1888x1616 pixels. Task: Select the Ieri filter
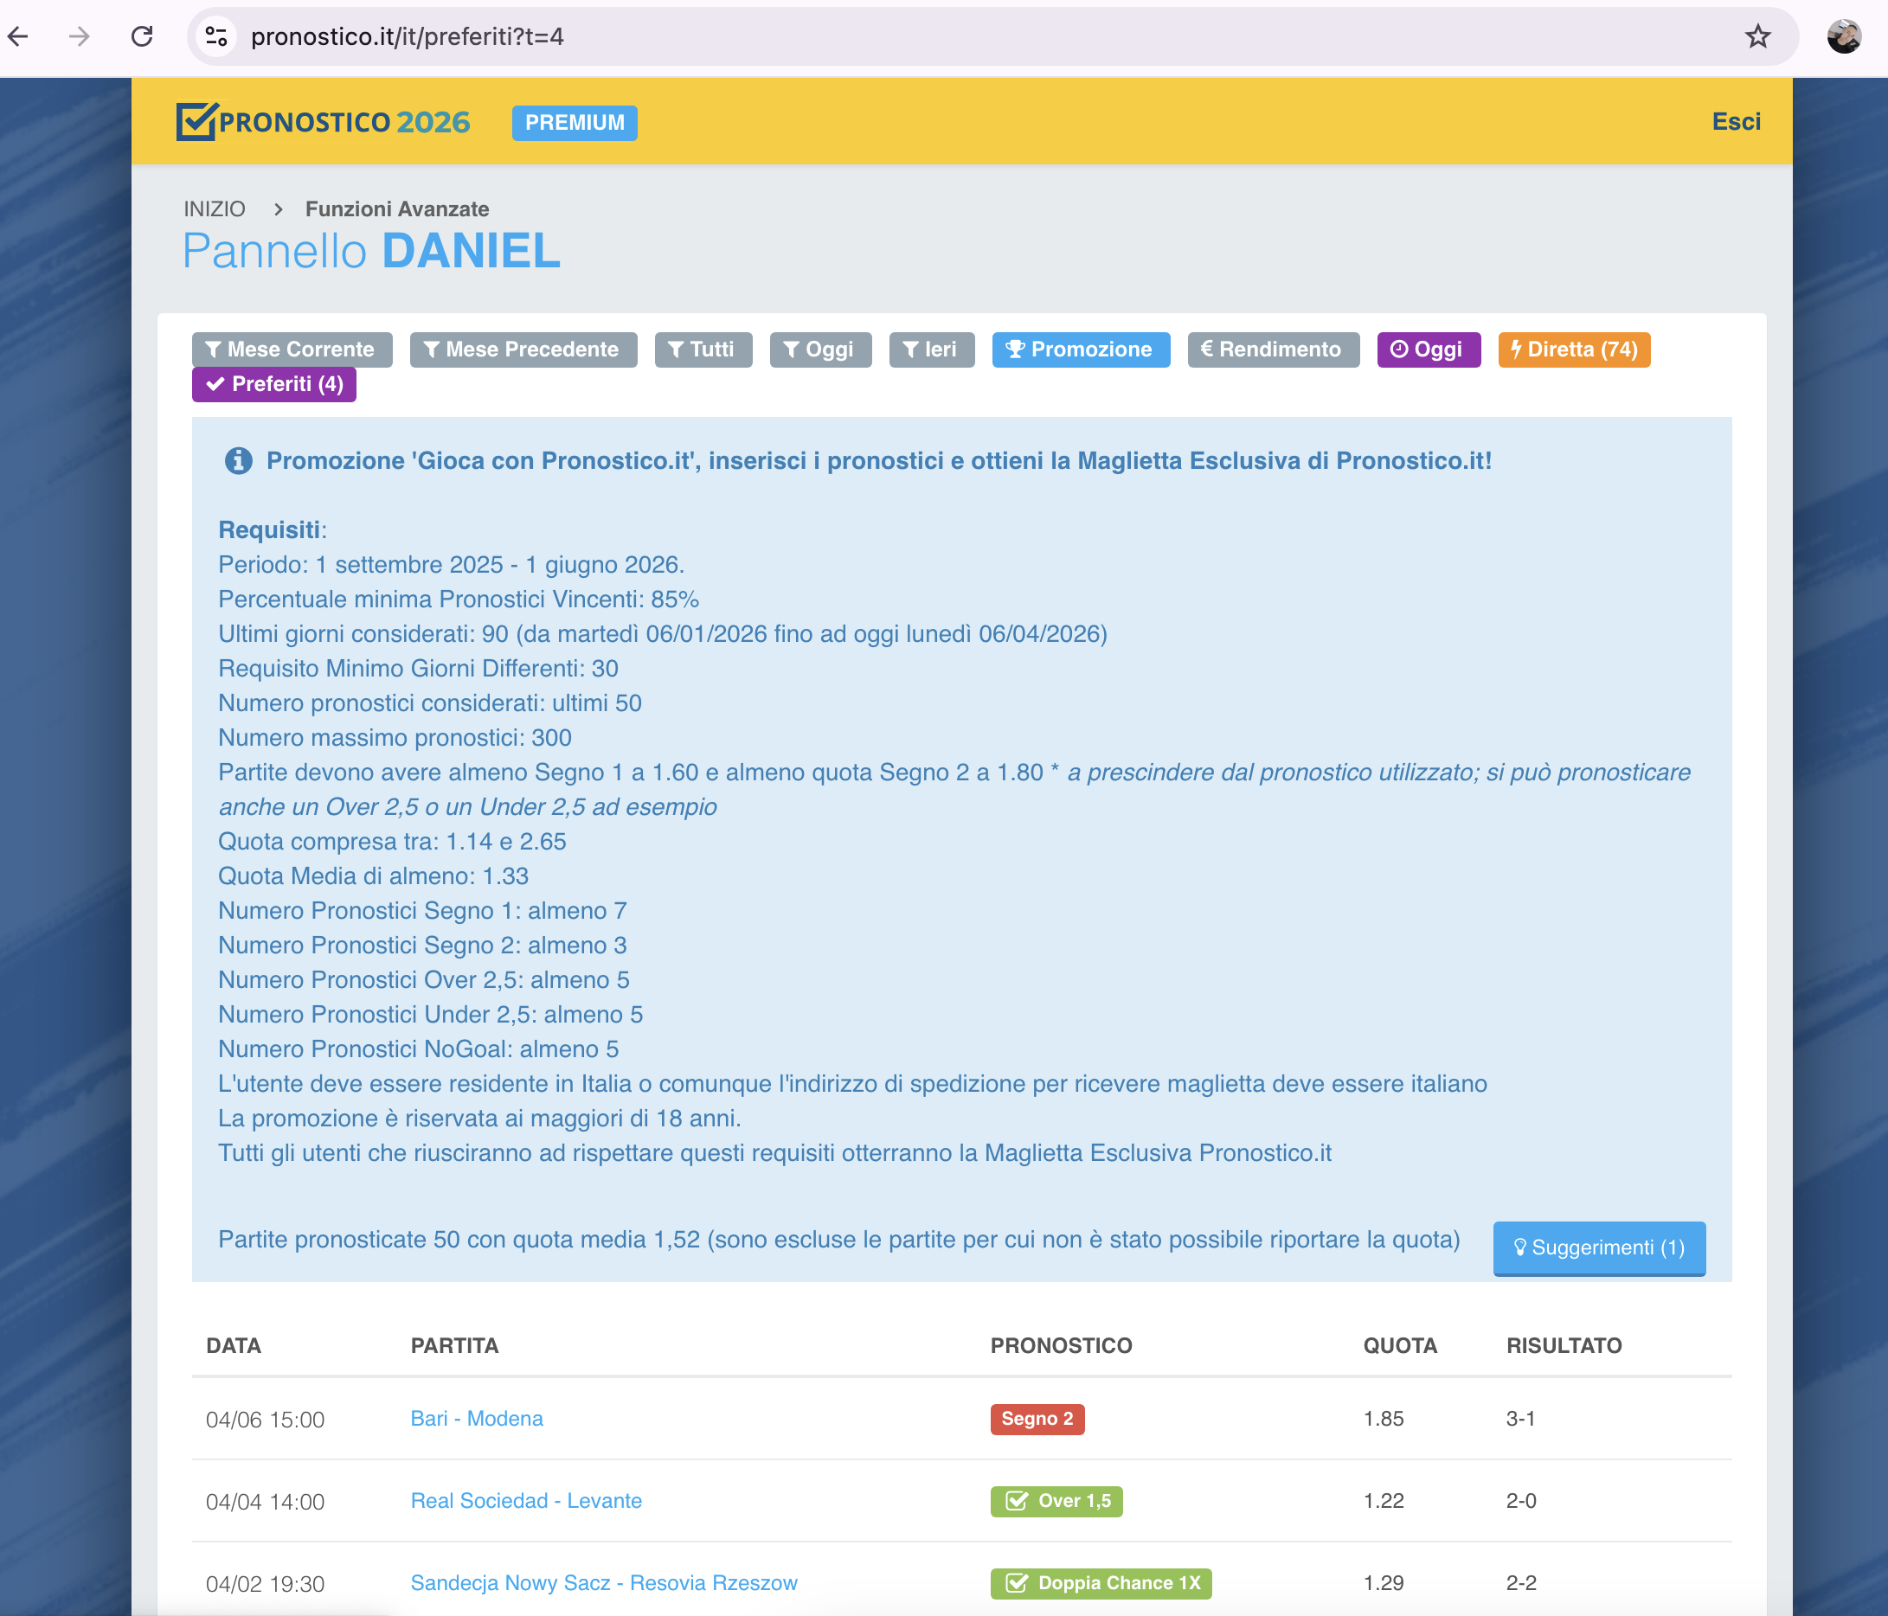(x=930, y=349)
